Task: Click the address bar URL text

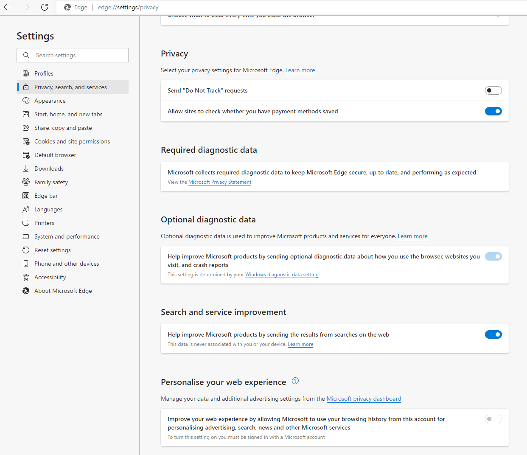Action: [x=128, y=7]
